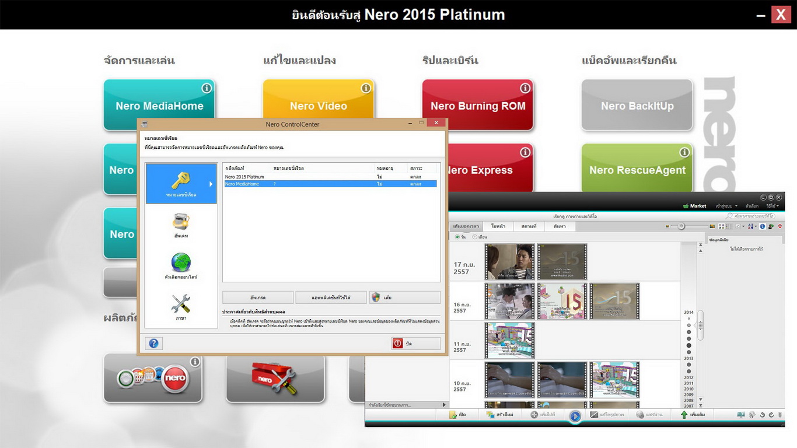Click the info icon on Nero Video tile
This screenshot has width=797, height=448.
(366, 88)
